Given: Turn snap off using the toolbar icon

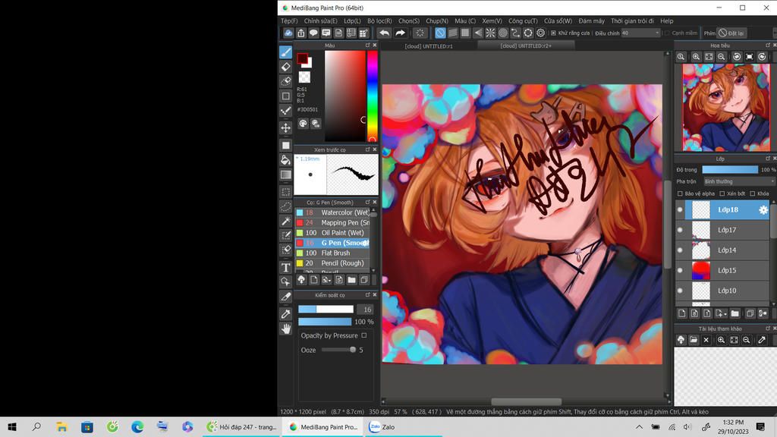Looking at the screenshot, I should (x=440, y=33).
